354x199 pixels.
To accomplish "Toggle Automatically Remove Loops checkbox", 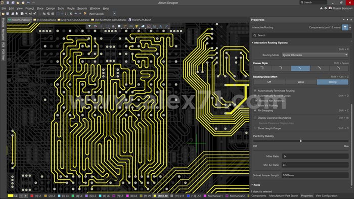I will coord(255,96).
